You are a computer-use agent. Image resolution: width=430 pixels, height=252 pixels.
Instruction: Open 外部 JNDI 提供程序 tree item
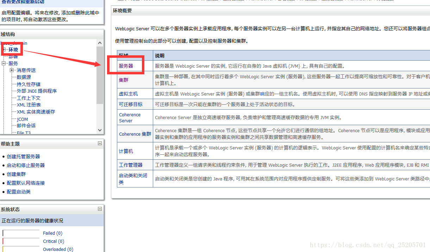pos(37,91)
